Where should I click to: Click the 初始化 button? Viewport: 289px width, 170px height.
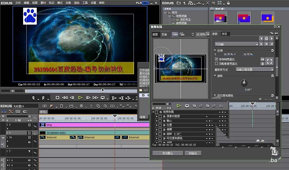[x=193, y=153]
